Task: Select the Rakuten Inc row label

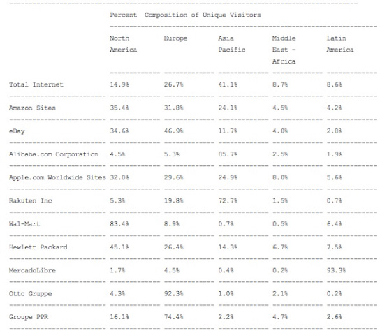Action: [30, 201]
